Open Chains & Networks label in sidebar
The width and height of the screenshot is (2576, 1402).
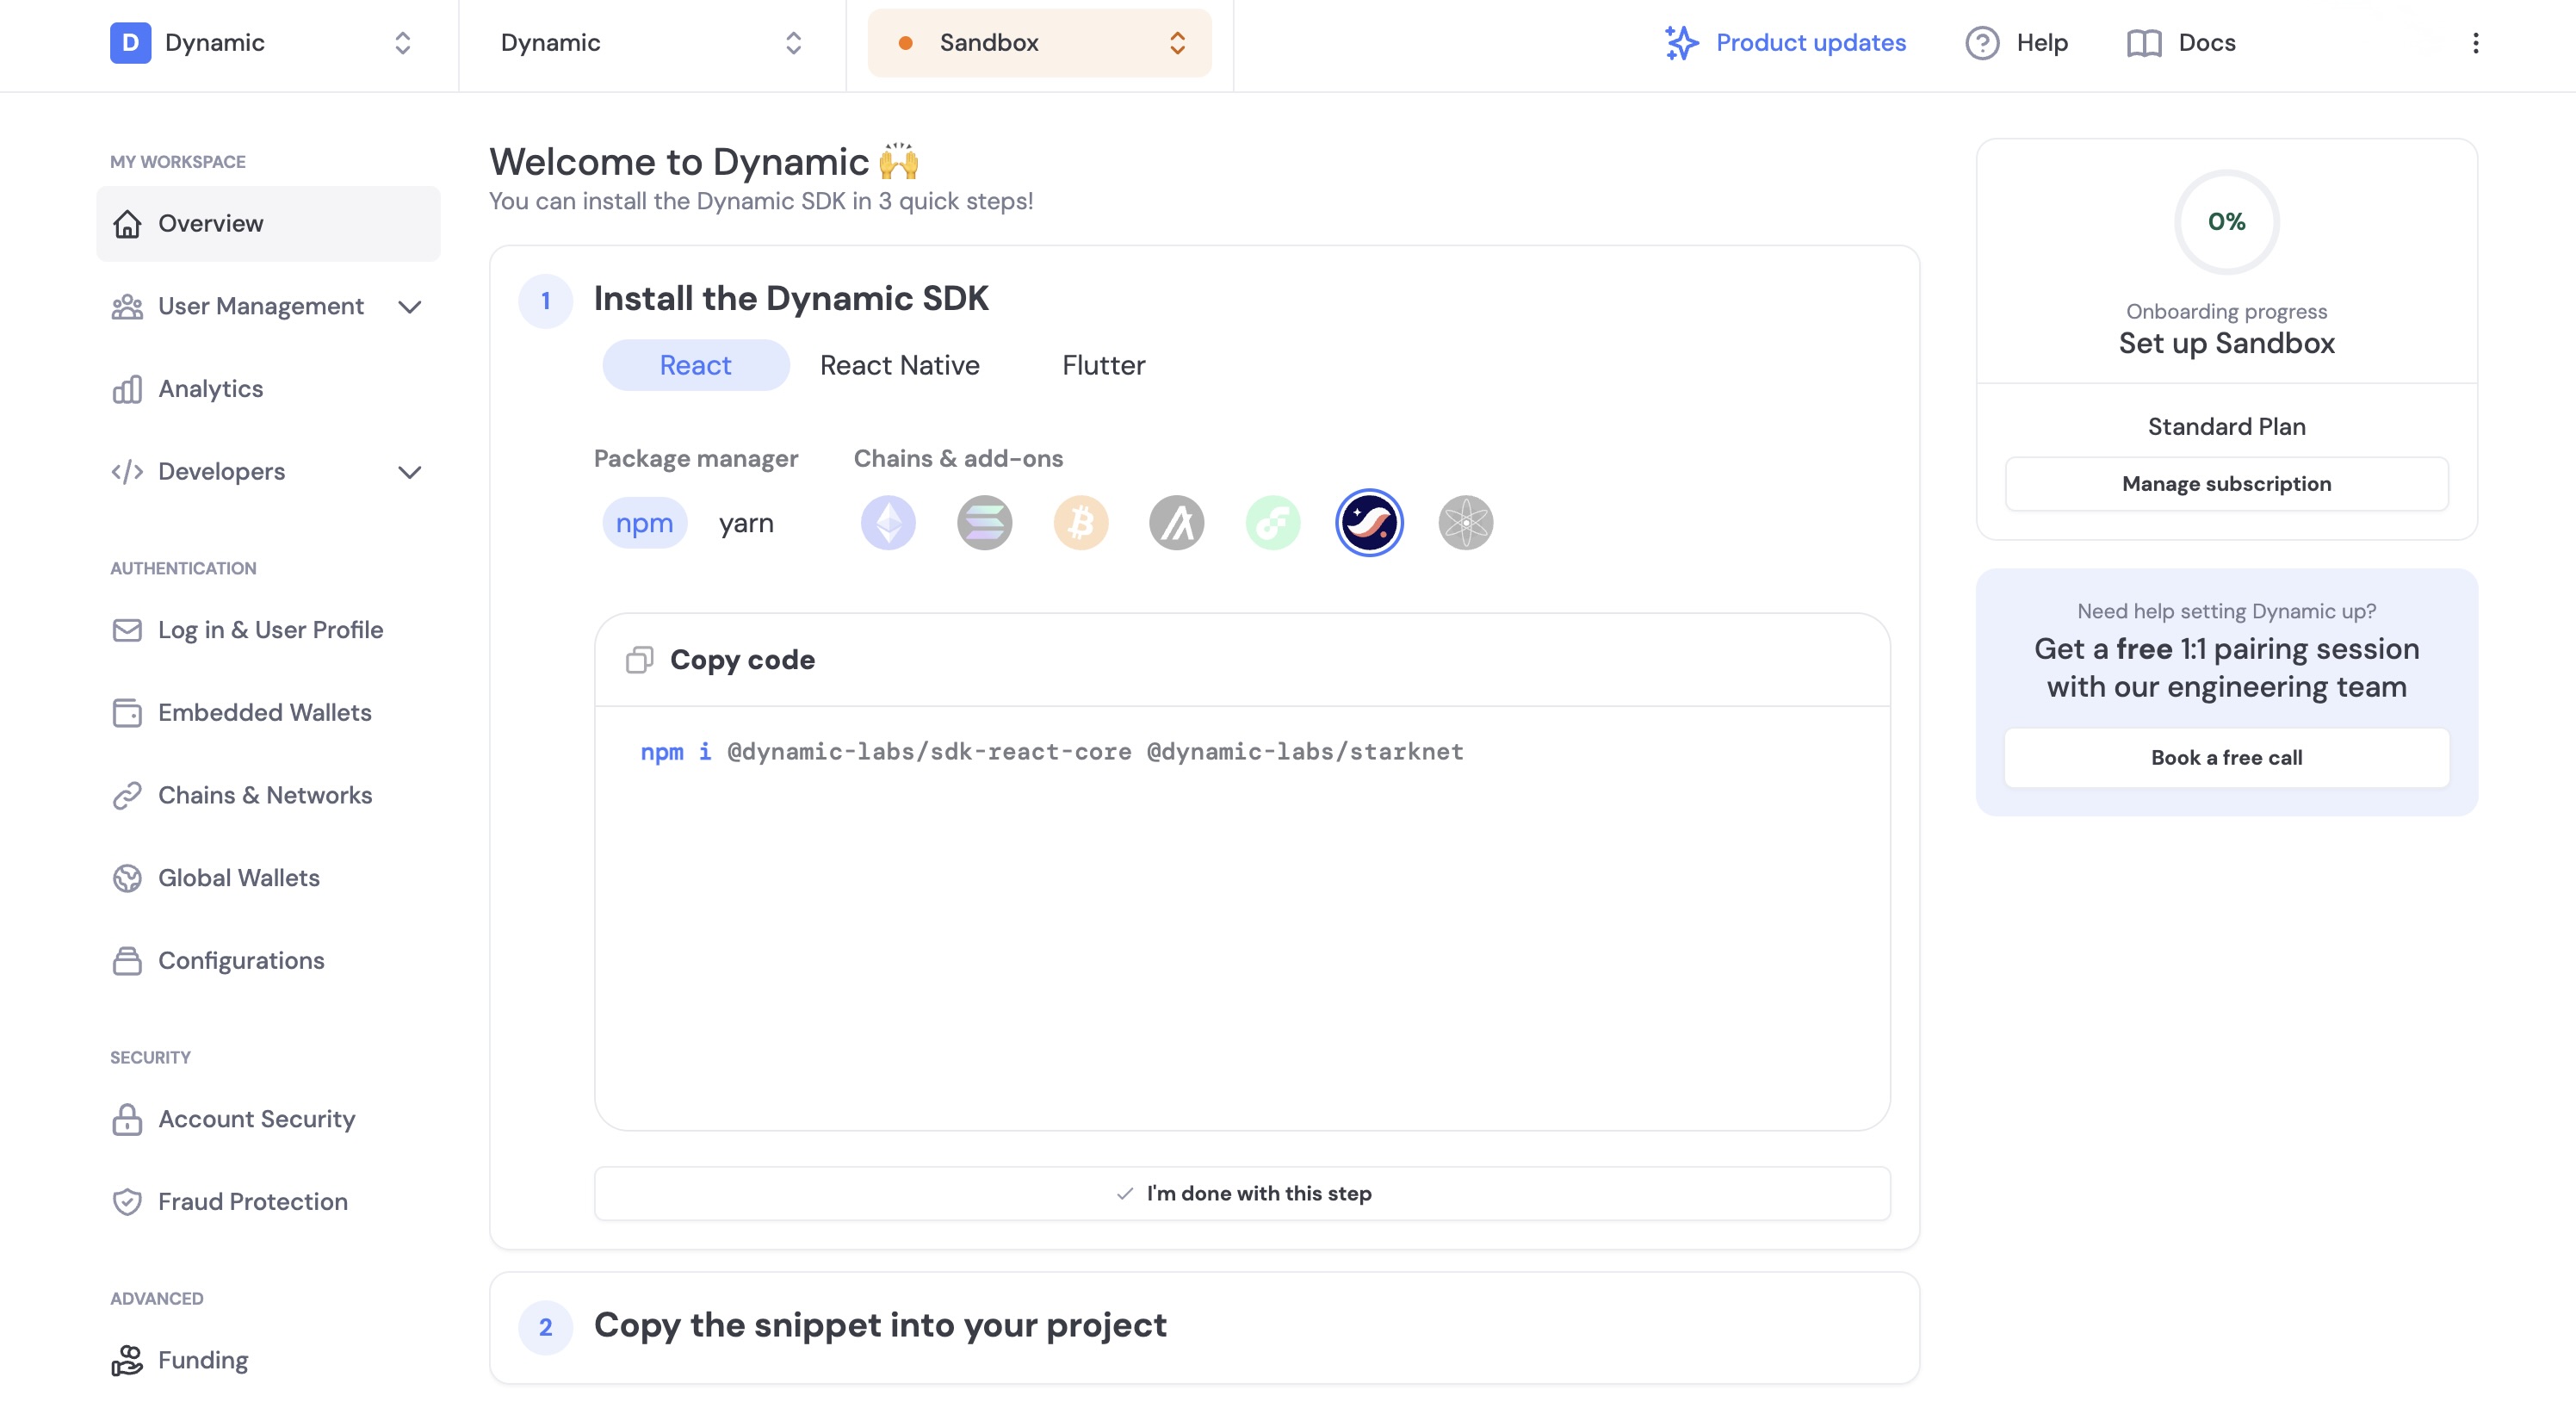pyautogui.click(x=265, y=795)
